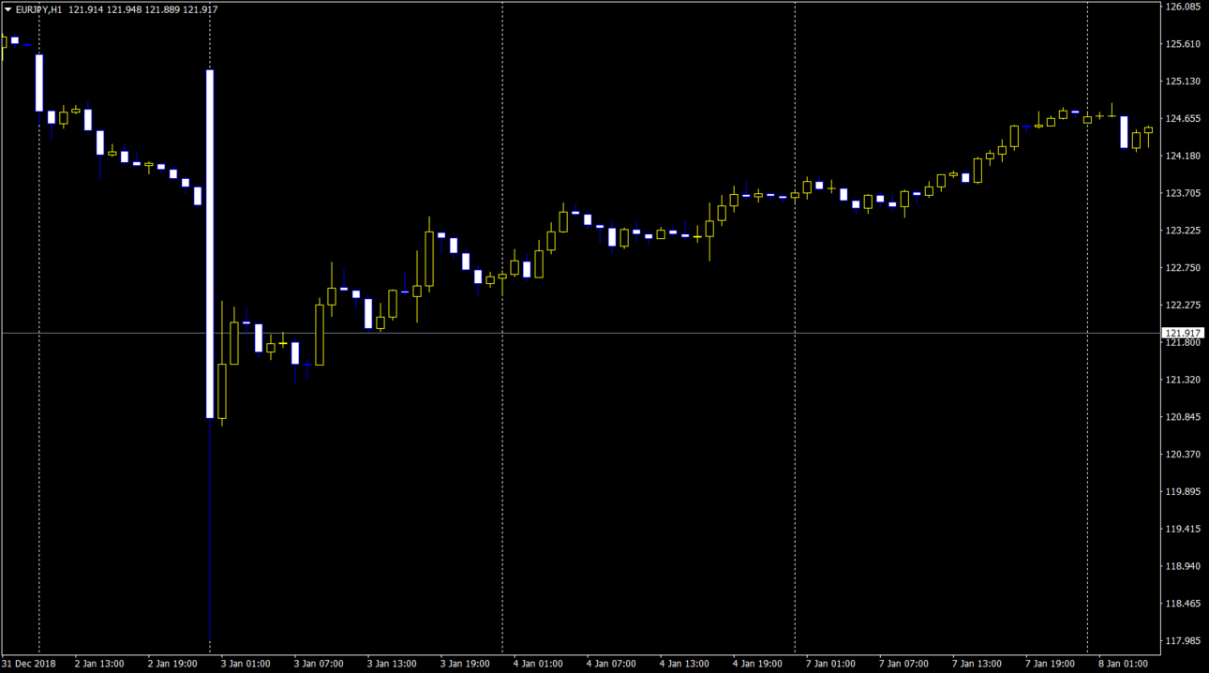This screenshot has height=673, width=1209.
Task: Click the 7 Jan 19:00 time label
Action: pyautogui.click(x=1050, y=664)
